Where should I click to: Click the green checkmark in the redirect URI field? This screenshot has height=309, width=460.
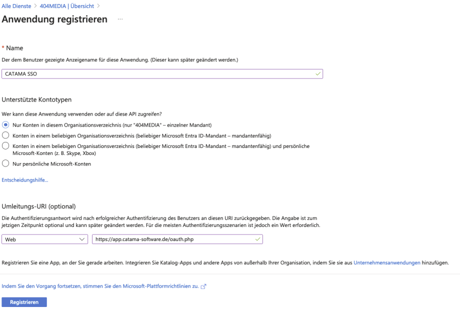click(257, 239)
